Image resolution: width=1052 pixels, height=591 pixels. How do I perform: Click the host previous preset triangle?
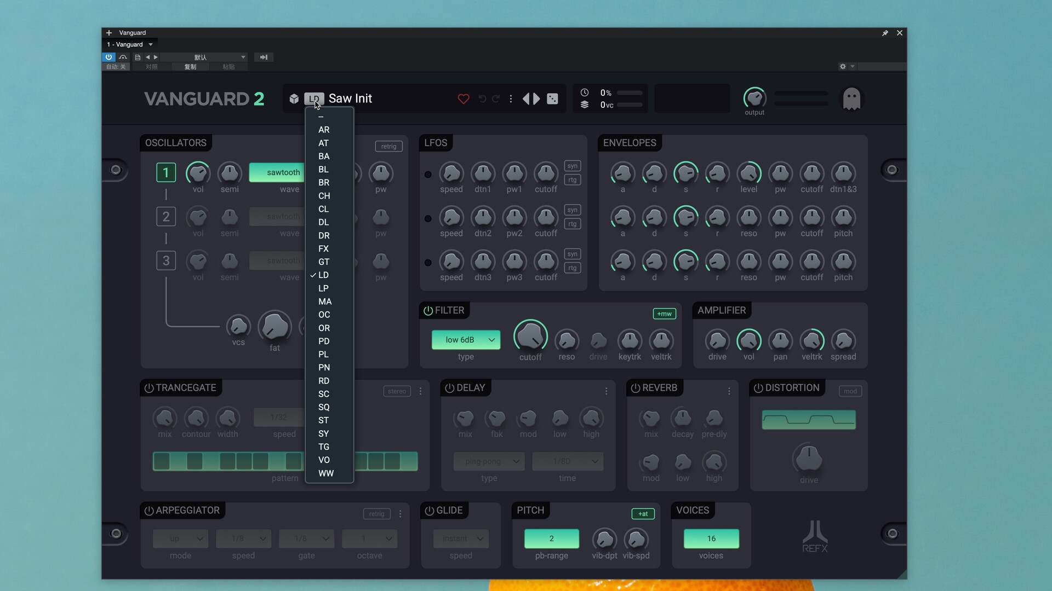tap(147, 57)
